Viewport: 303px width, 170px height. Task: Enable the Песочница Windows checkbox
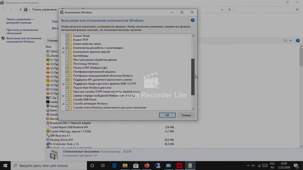(x=67, y=64)
